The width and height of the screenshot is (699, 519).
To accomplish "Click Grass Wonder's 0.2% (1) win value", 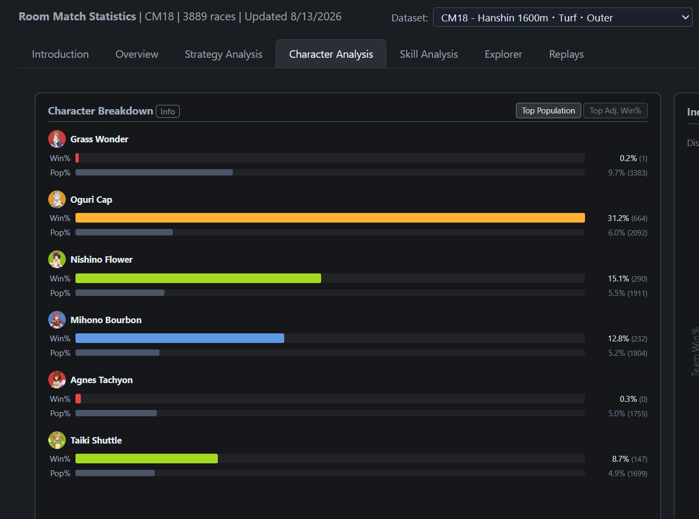I will click(634, 158).
